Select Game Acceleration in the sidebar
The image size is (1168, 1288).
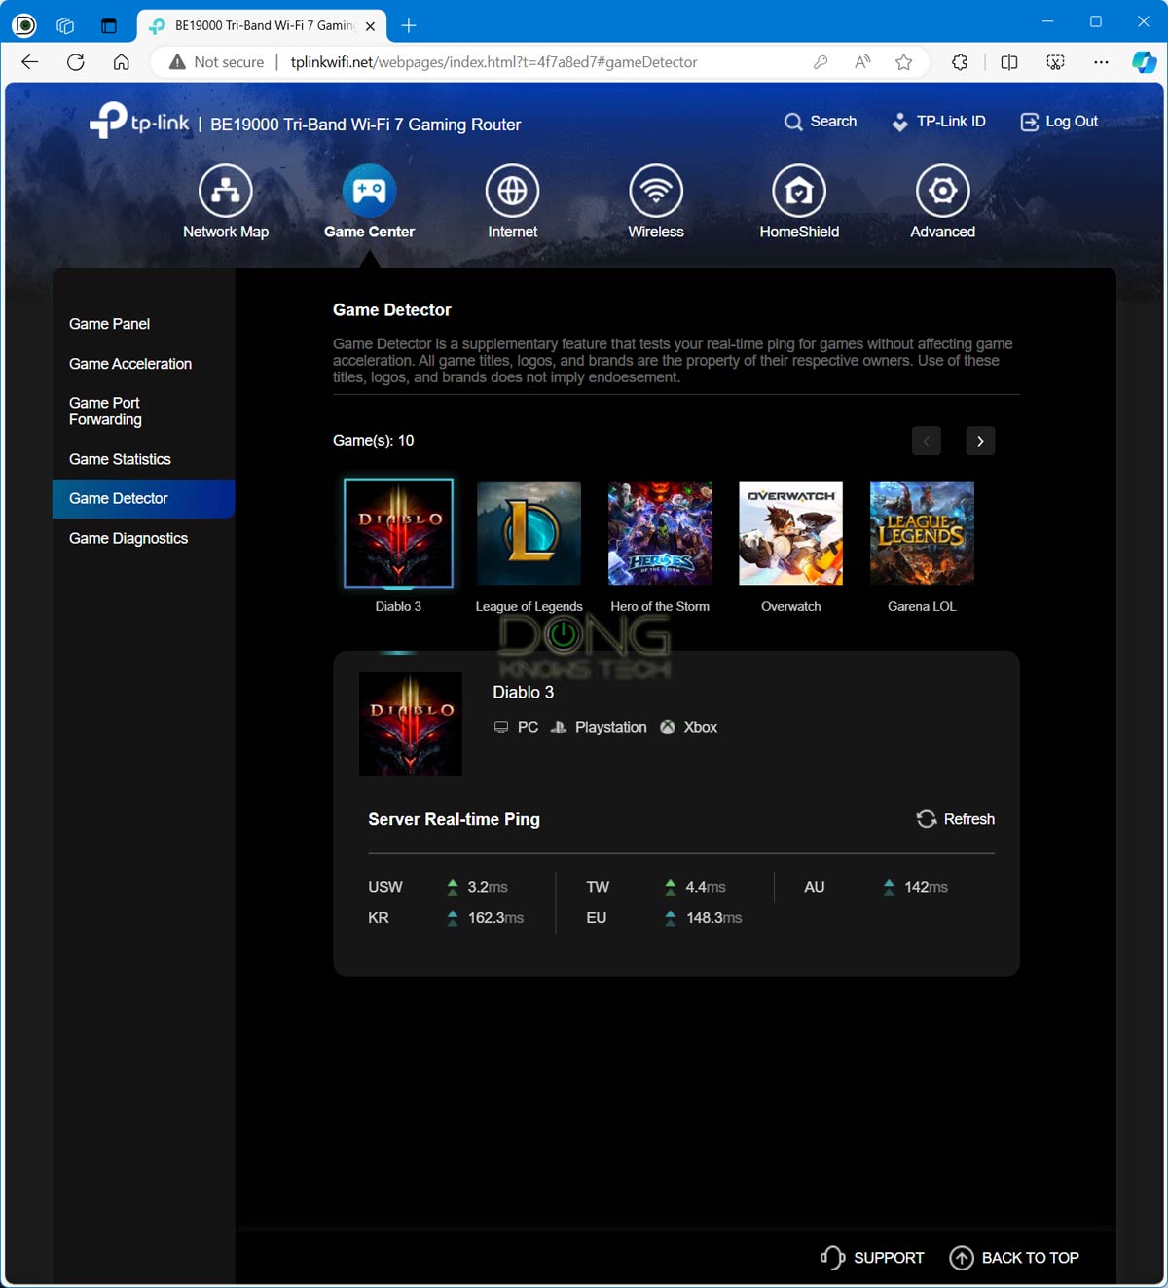(x=130, y=364)
